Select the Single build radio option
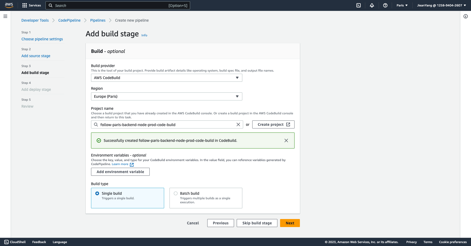The width and height of the screenshot is (471, 246). click(x=97, y=193)
